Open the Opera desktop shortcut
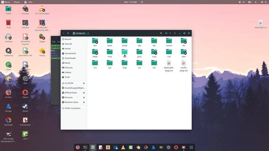 pos(25,94)
